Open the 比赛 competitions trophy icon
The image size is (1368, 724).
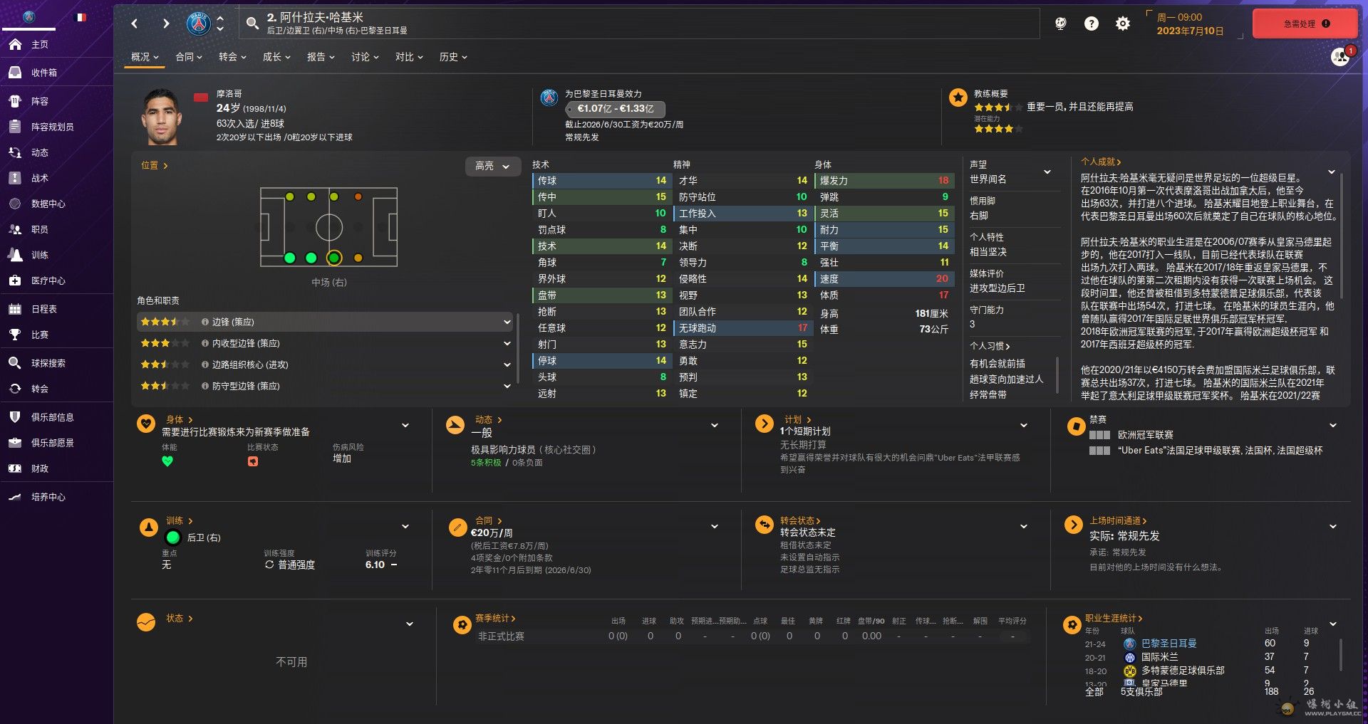pyautogui.click(x=15, y=335)
